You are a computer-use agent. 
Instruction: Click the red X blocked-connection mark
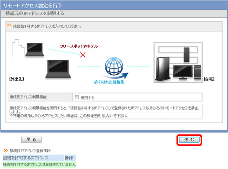tap(83, 55)
